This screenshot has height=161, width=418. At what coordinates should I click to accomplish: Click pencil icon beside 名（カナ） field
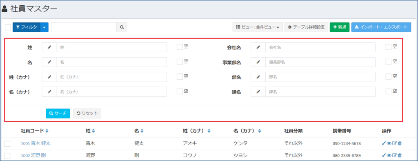[x=49, y=92]
